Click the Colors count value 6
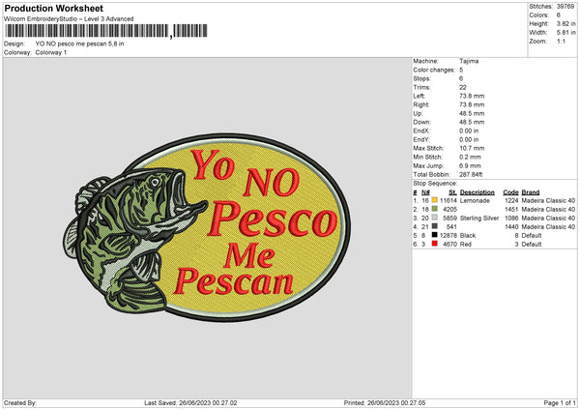Screen dimensions: 580x410 pos(559,15)
